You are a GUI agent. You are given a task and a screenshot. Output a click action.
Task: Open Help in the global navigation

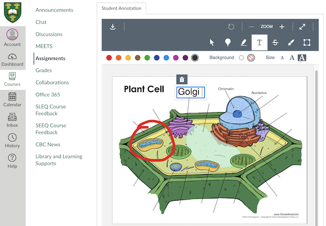pos(12,161)
